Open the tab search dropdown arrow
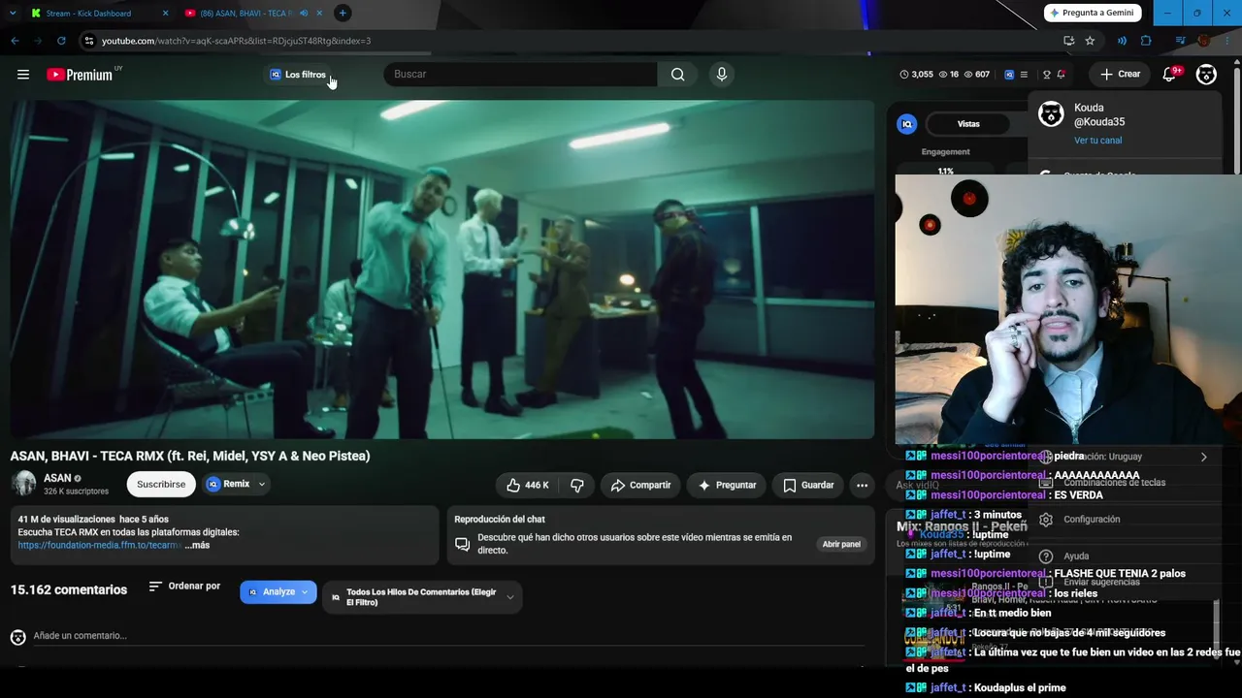This screenshot has height=698, width=1242. coord(13,13)
